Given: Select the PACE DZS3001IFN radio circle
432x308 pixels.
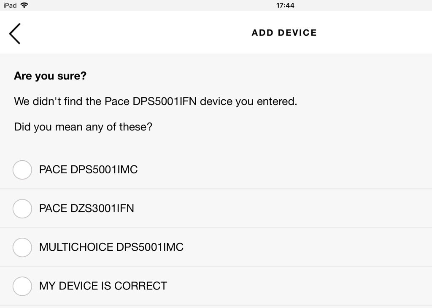Looking at the screenshot, I should [x=22, y=208].
